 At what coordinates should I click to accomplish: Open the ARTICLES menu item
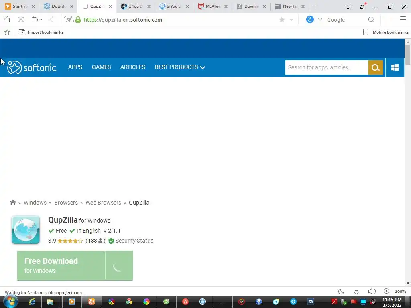(132, 67)
